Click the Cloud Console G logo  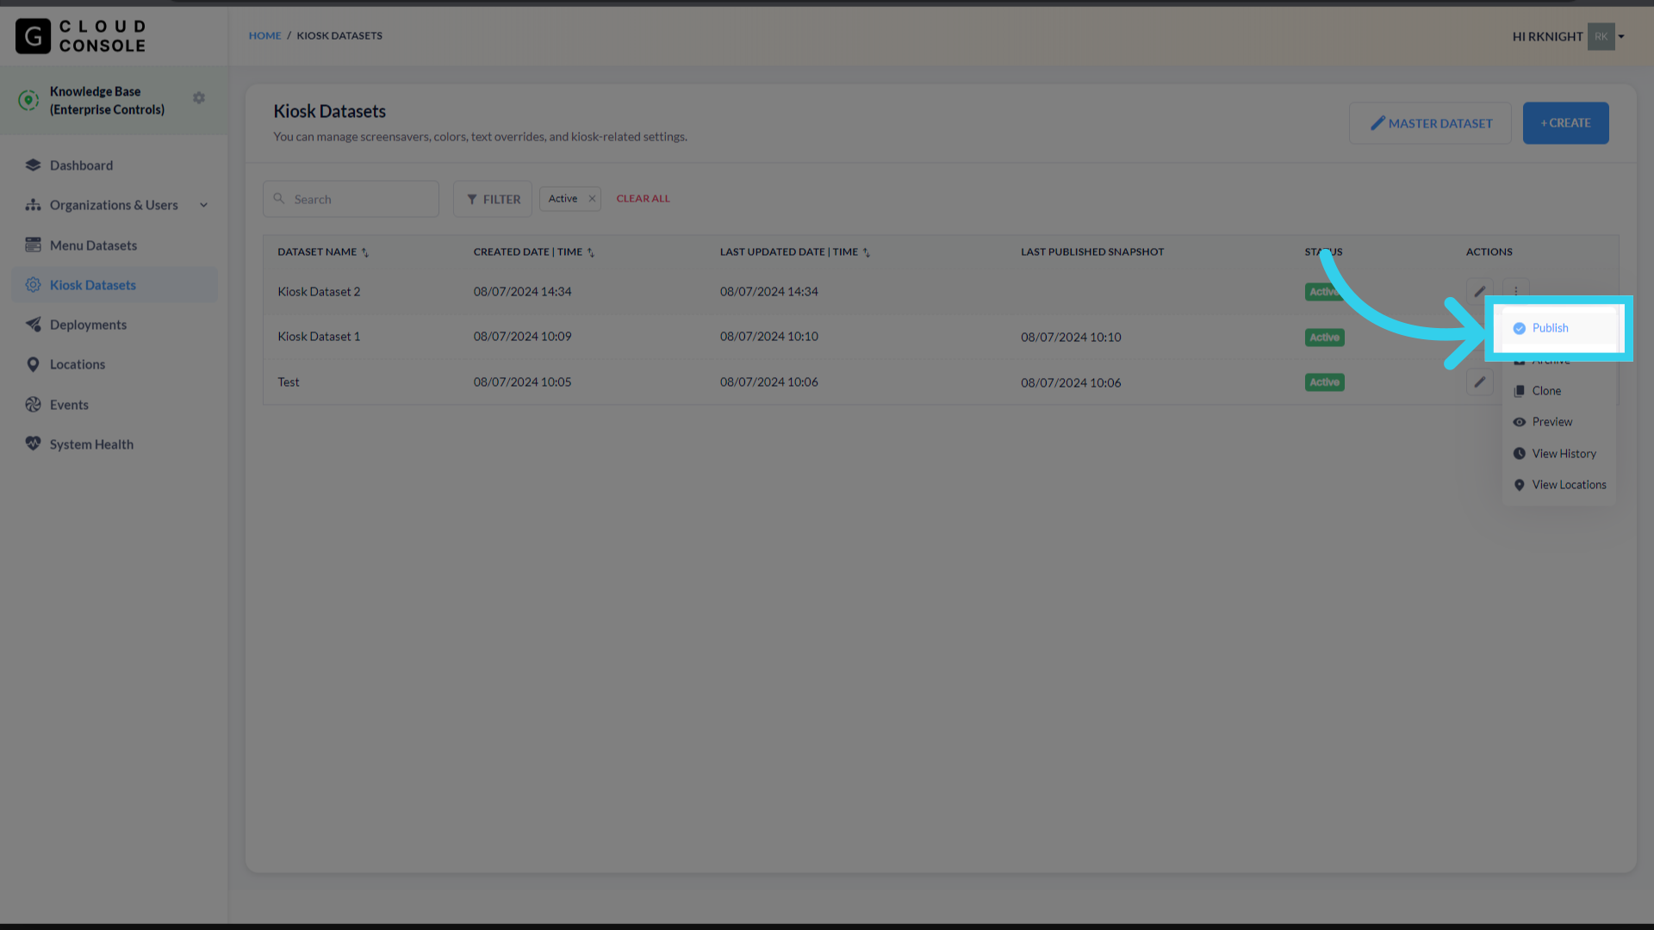point(33,36)
